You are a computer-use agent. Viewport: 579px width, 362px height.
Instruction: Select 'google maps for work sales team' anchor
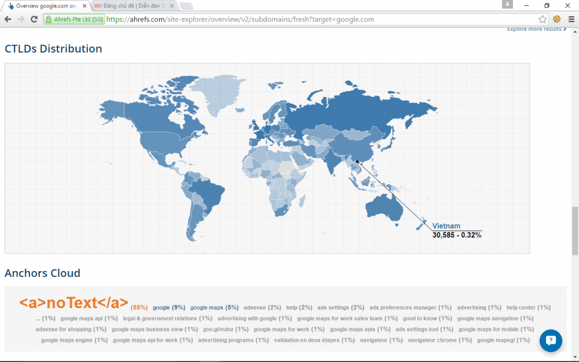[347, 318]
